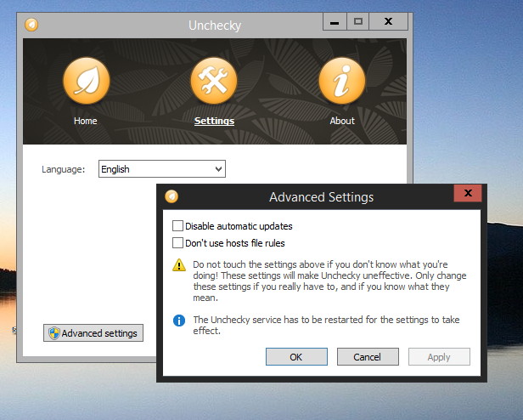This screenshot has height=420, width=523.
Task: Click the 'Language:' label
Action: (64, 169)
